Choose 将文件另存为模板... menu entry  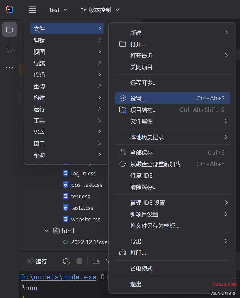[x=172, y=226]
